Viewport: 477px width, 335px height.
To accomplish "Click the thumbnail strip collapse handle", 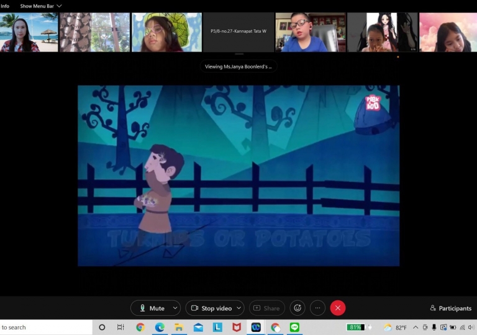I will [x=239, y=54].
